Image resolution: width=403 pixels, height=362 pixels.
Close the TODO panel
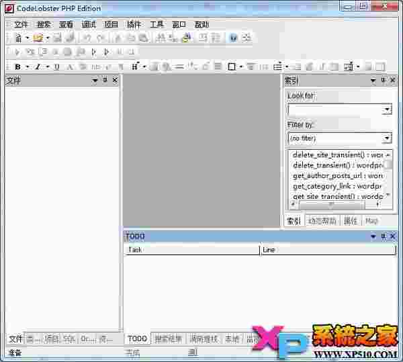click(x=393, y=236)
